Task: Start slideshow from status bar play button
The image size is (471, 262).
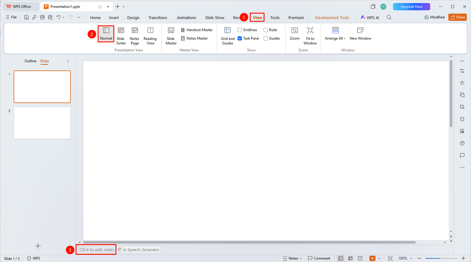Action: [x=372, y=258]
